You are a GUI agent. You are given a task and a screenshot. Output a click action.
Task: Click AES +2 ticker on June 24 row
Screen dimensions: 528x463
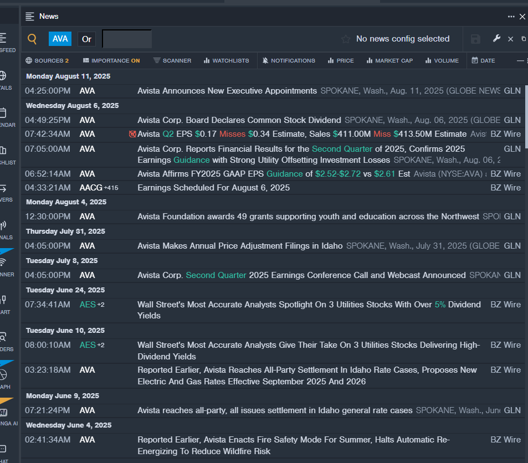pos(92,305)
